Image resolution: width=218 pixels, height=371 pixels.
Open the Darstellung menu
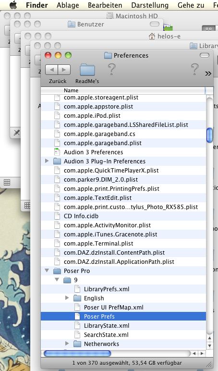coord(150,5)
